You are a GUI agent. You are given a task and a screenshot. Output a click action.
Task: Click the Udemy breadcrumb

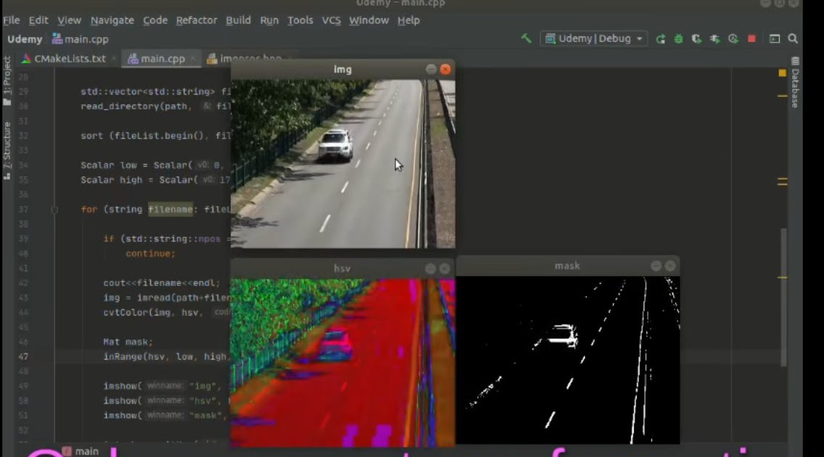(x=25, y=39)
